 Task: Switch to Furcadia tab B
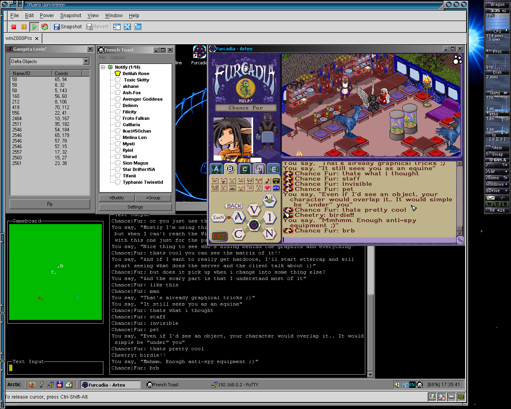[x=230, y=169]
